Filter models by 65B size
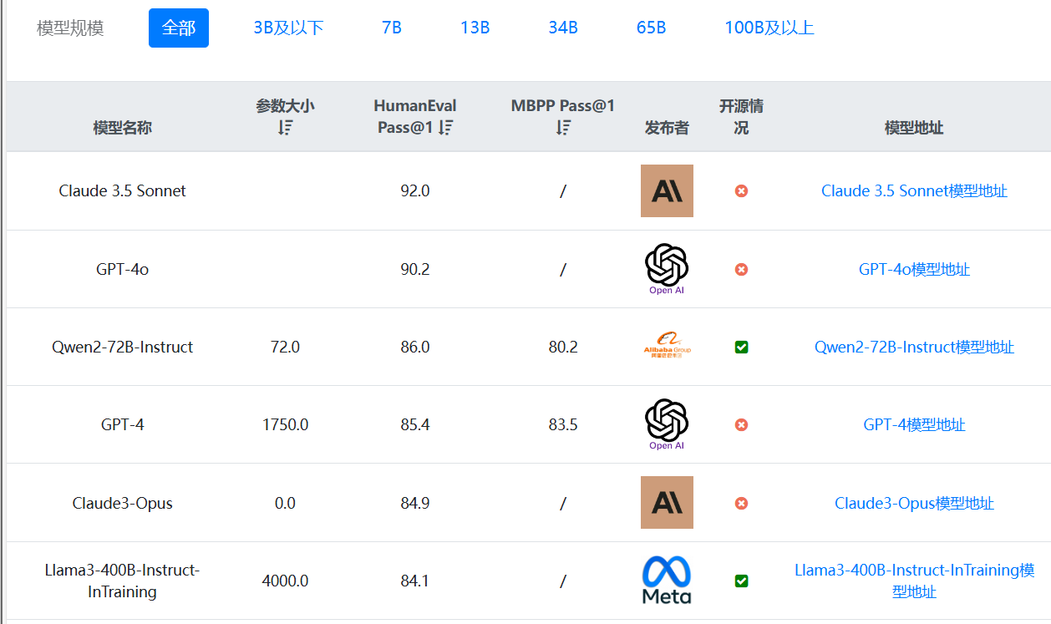1051x624 pixels. (651, 28)
